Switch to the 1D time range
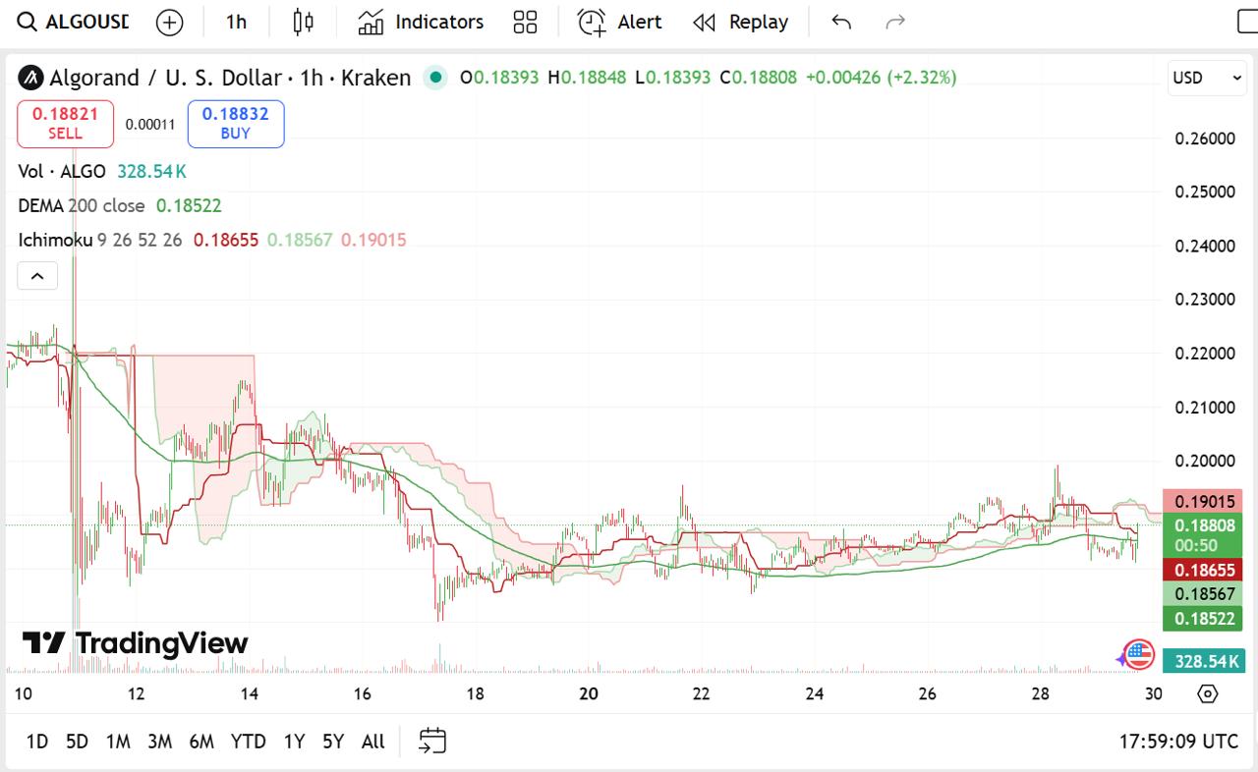This screenshot has height=772, width=1258. (36, 742)
